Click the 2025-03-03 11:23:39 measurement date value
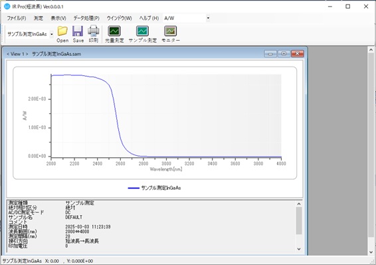 pos(88,227)
